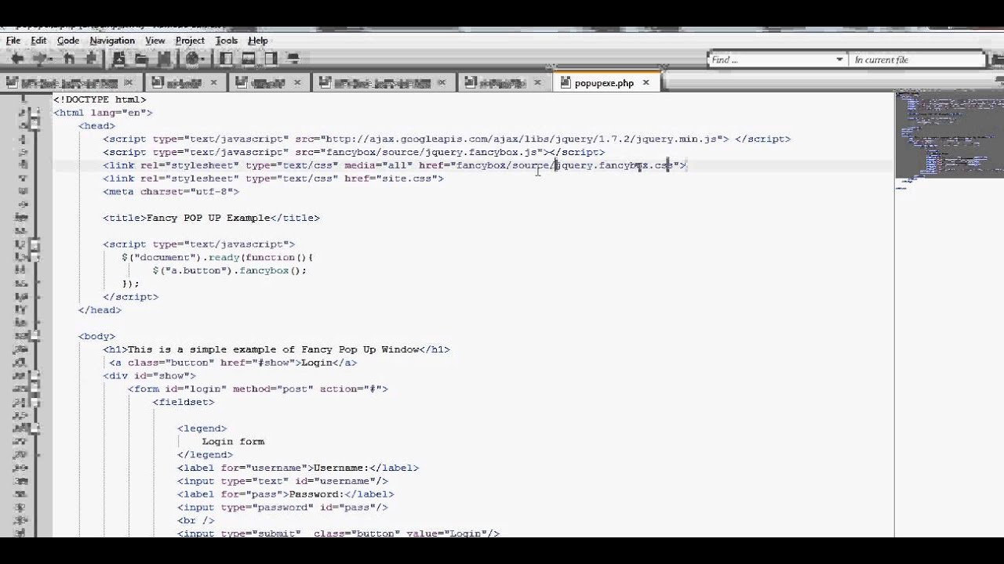This screenshot has height=564, width=1004.
Task: Click the Back navigation arrow icon
Action: pos(17,59)
